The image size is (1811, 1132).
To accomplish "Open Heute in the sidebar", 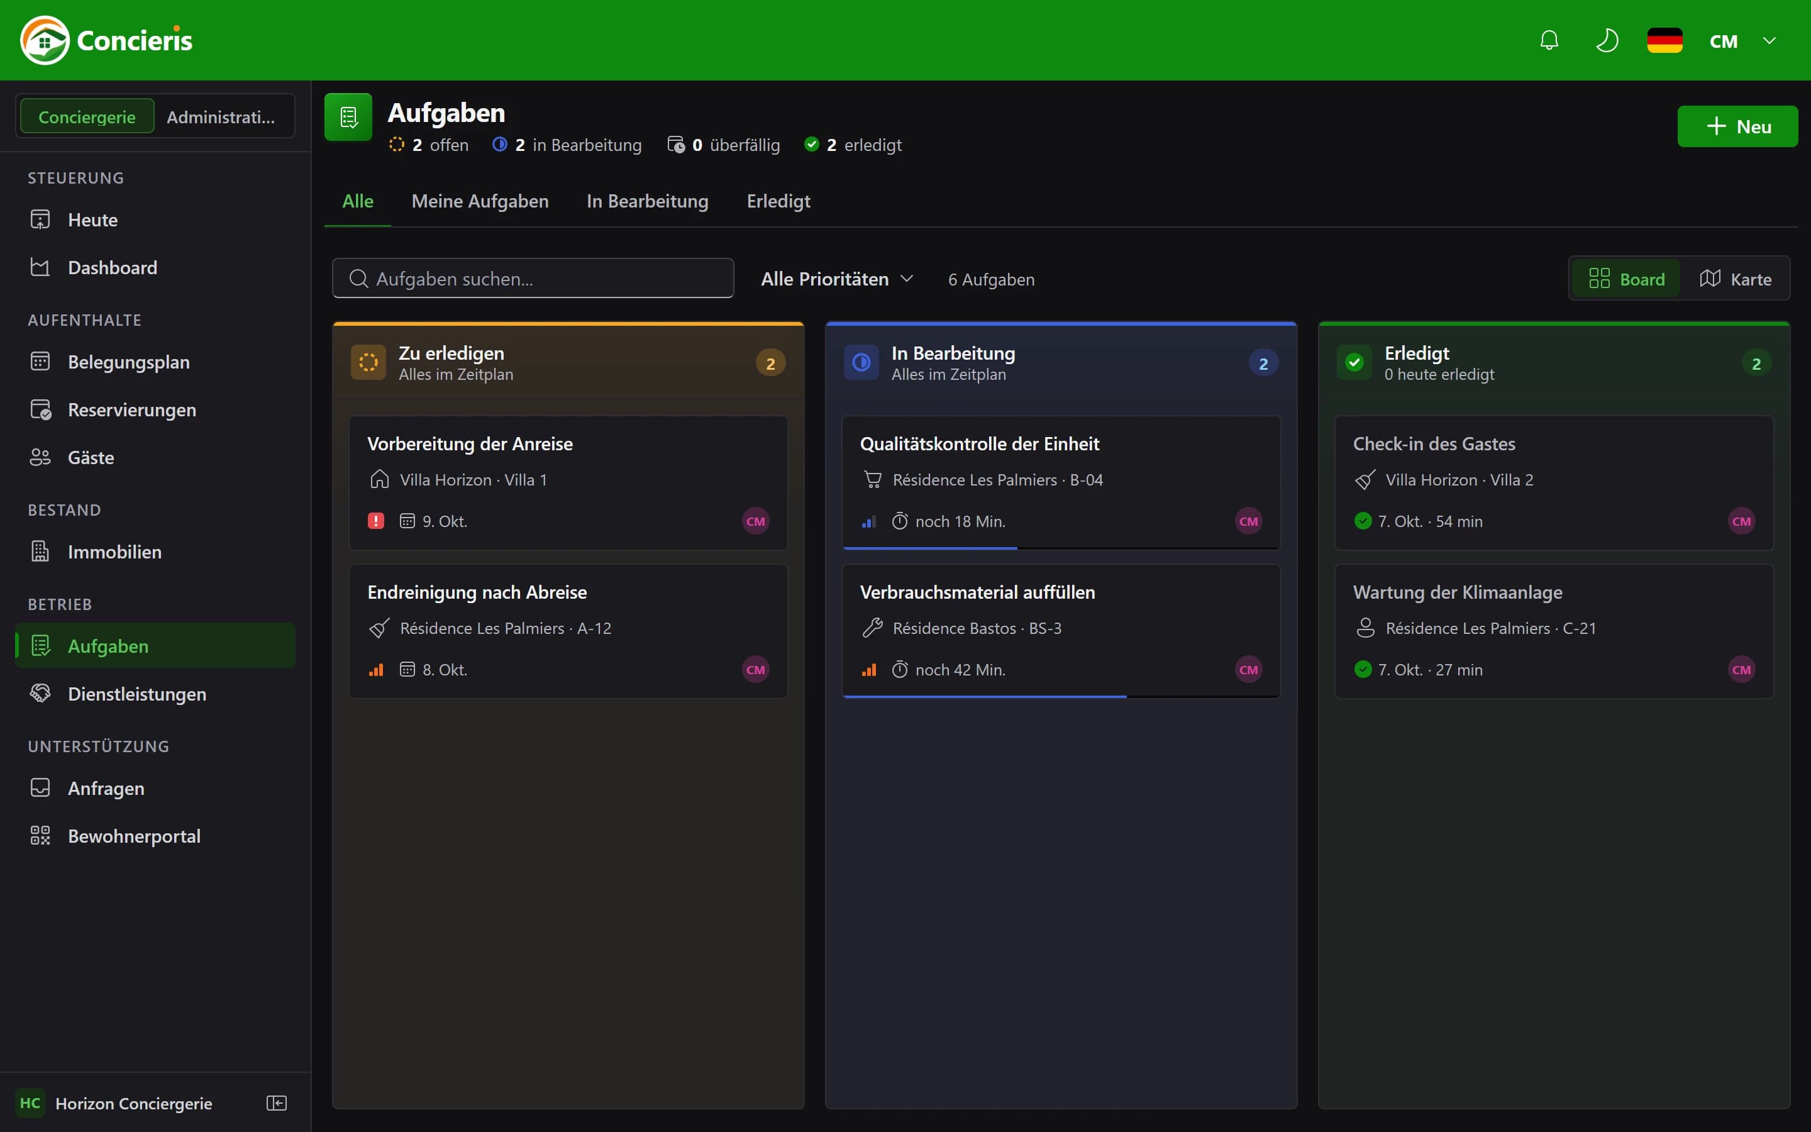I will (x=156, y=219).
